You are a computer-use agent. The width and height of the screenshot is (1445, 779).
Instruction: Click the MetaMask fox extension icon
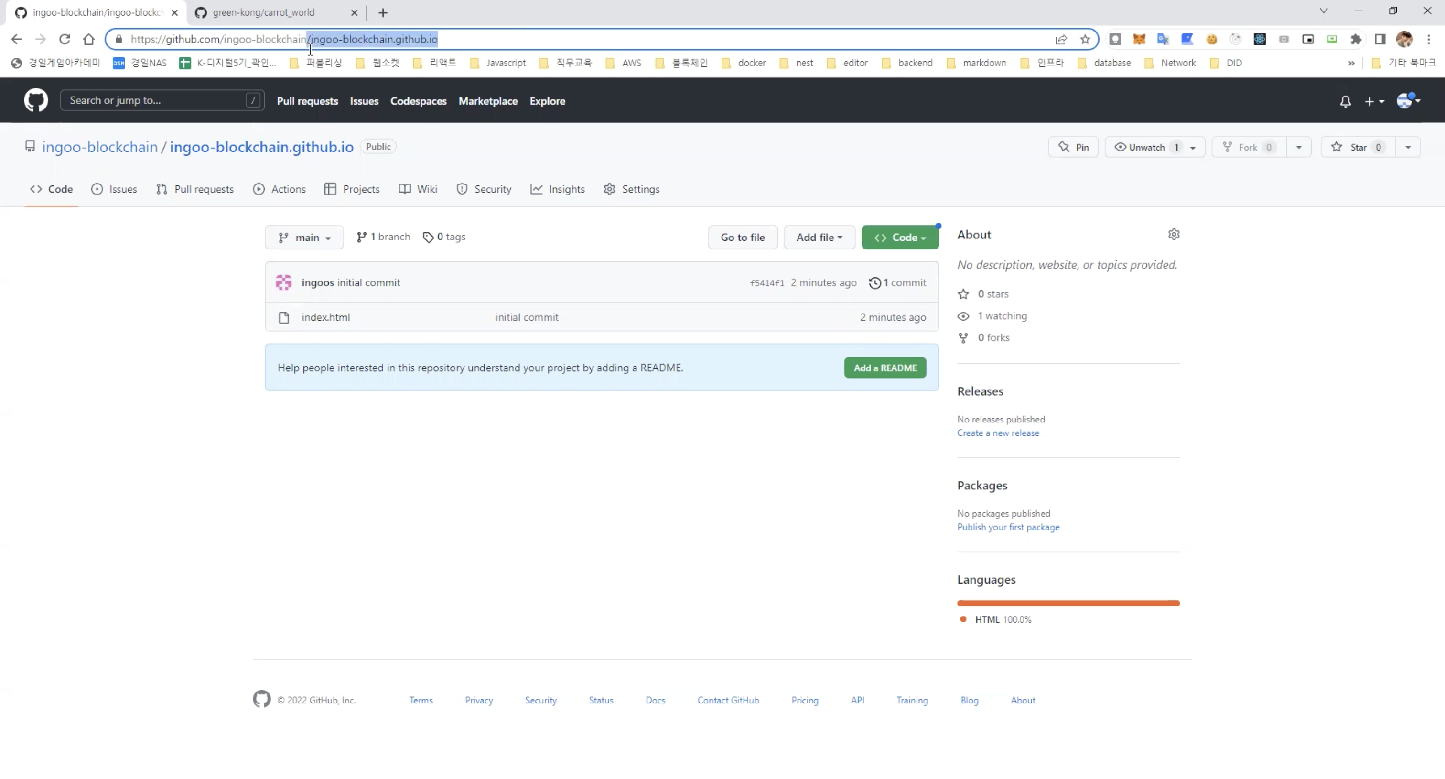pyautogui.click(x=1139, y=39)
